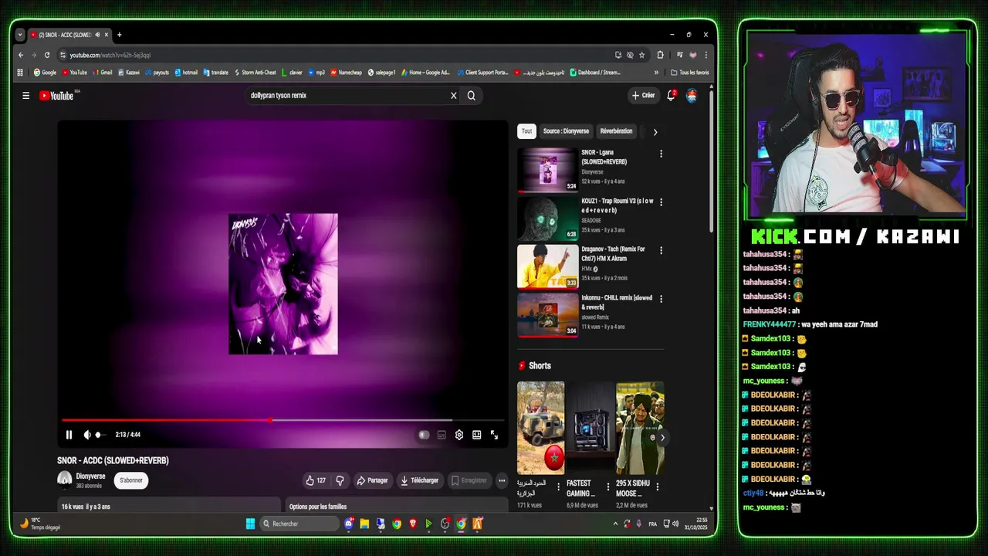Pause the video
Image resolution: width=988 pixels, height=556 pixels.
[69, 435]
